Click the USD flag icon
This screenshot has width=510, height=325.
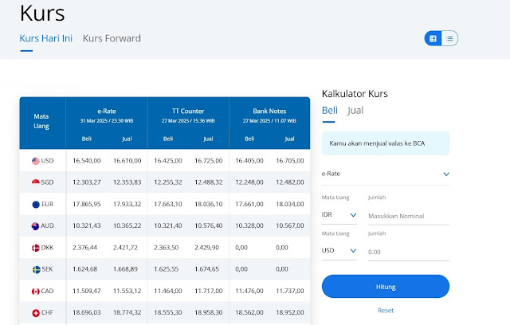point(36,161)
